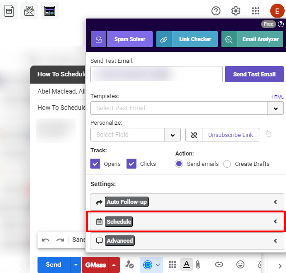
Task: Click the compose window title bar text
Action: (x=61, y=75)
